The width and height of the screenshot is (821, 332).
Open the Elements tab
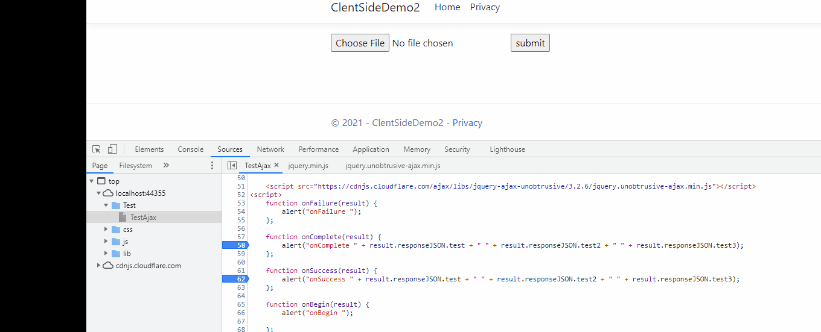149,149
